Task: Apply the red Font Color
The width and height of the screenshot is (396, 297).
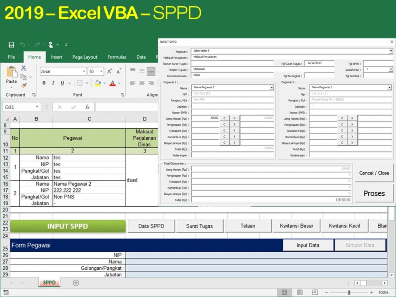Action: [112, 83]
